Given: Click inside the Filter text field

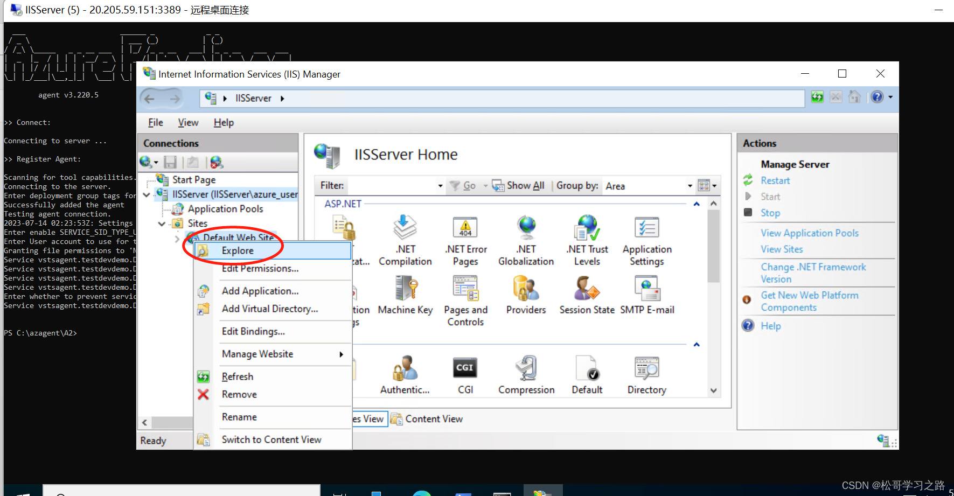Looking at the screenshot, I should click(392, 186).
